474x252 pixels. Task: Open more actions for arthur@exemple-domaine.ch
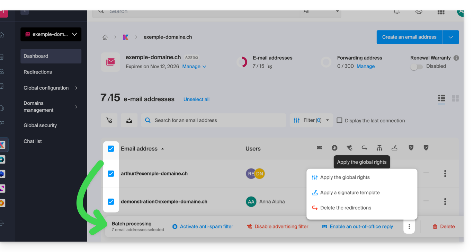445,173
